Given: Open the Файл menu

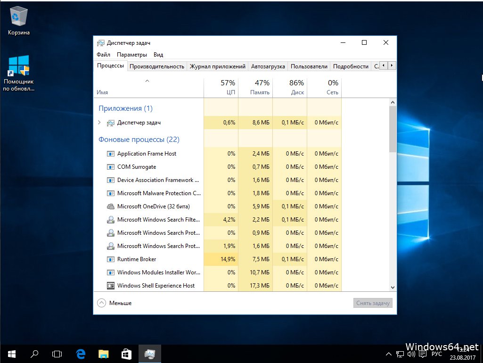Looking at the screenshot, I should click(x=104, y=55).
